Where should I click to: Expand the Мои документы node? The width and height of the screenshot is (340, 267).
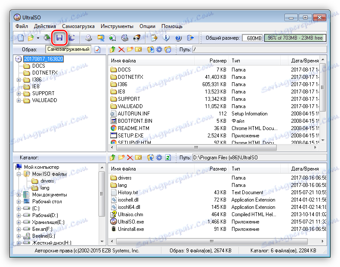(x=19, y=195)
